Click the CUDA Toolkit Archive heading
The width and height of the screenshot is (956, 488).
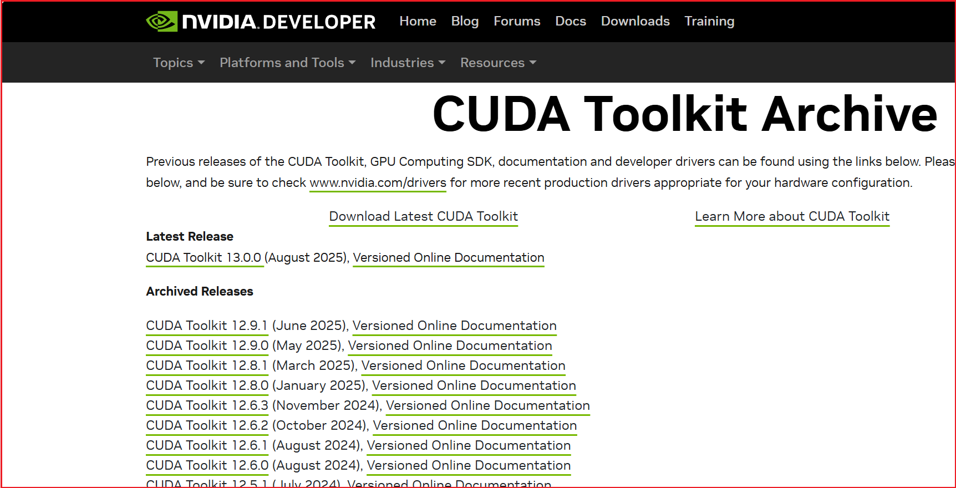685,114
